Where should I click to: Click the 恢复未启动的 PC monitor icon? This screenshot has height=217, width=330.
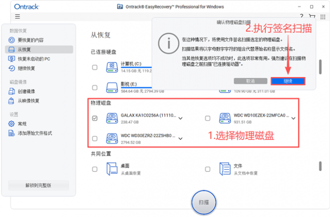pos(12,59)
